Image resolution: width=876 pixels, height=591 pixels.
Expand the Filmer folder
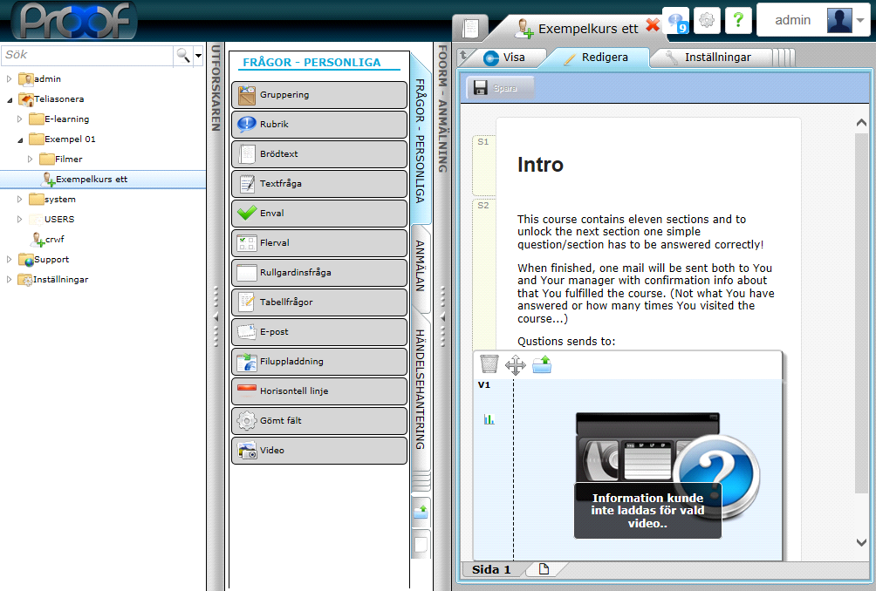pos(31,159)
